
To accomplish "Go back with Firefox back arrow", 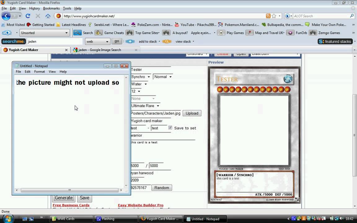I will 6,16.
